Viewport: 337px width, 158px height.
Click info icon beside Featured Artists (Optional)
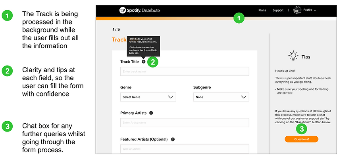coord(173,139)
